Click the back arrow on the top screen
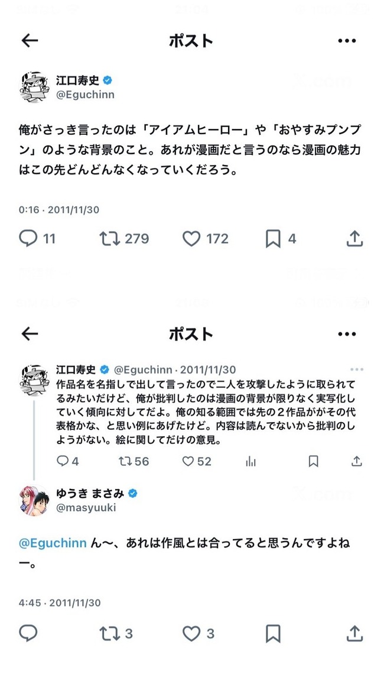This screenshot has width=384, height=681. [x=29, y=40]
